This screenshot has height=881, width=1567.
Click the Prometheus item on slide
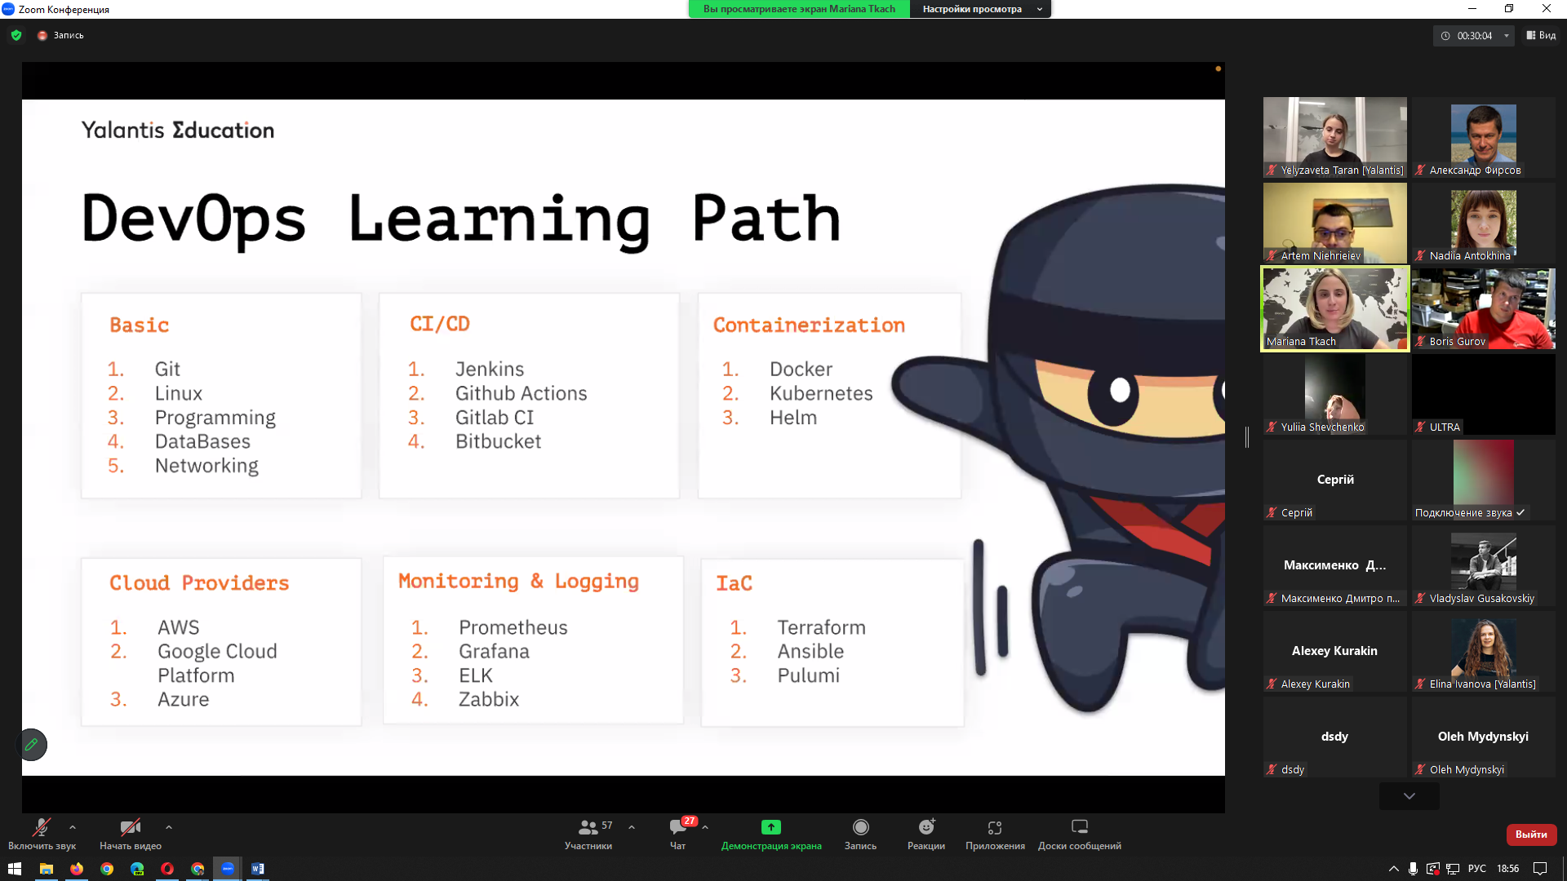513,627
